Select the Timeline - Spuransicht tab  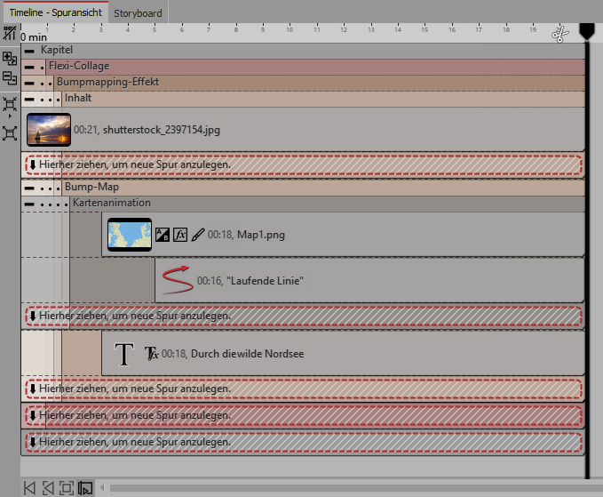point(56,12)
